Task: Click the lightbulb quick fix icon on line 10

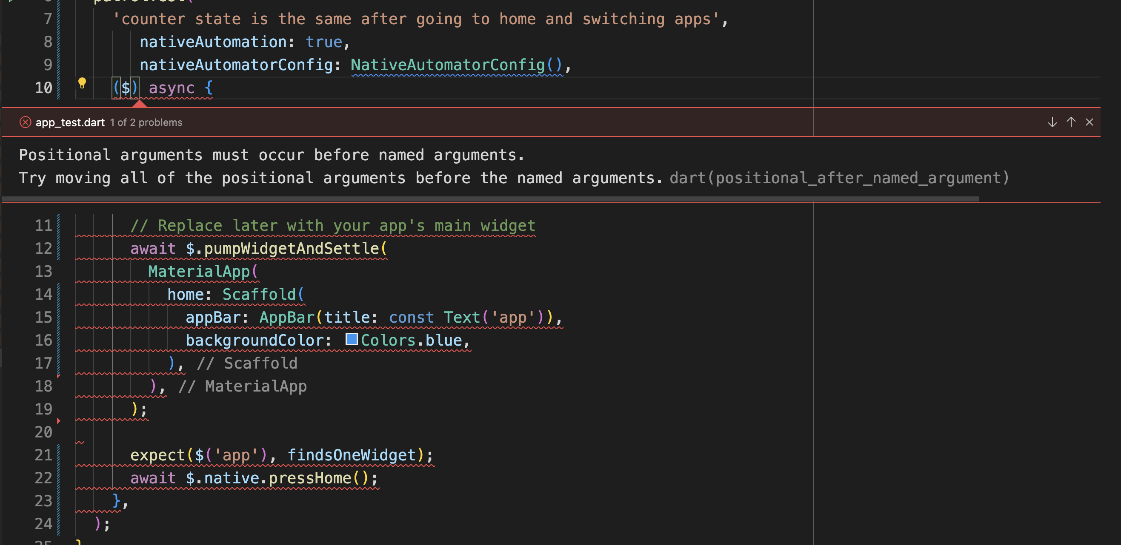Action: point(83,83)
